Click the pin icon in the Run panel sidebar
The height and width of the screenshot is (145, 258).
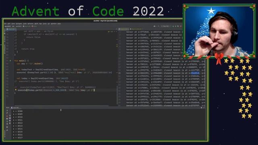tap(7, 130)
